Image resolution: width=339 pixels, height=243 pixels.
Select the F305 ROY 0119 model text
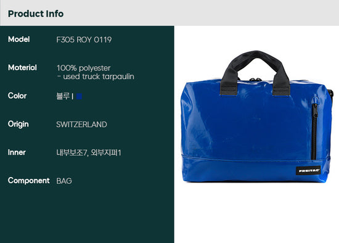[84, 39]
